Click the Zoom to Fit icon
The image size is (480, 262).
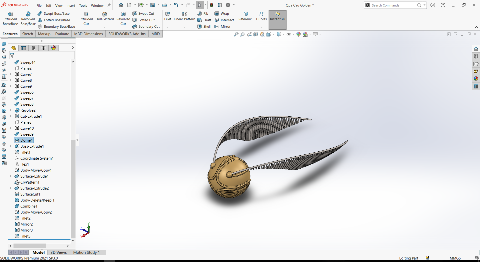tap(236, 34)
